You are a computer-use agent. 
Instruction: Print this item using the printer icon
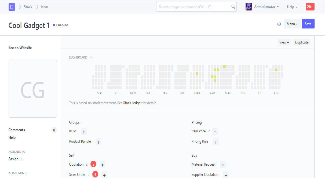click(x=279, y=24)
